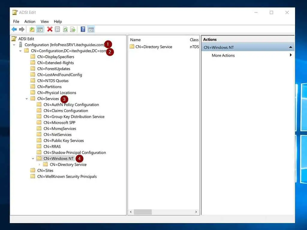Click the folder icon beside CN=Partitions

point(33,86)
